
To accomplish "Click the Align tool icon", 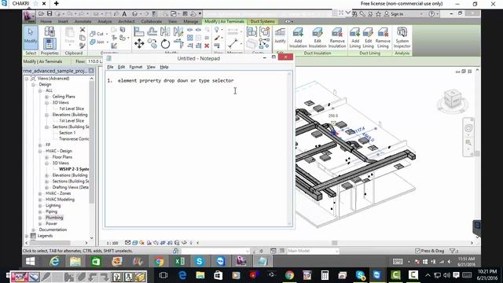I will coord(139,31).
